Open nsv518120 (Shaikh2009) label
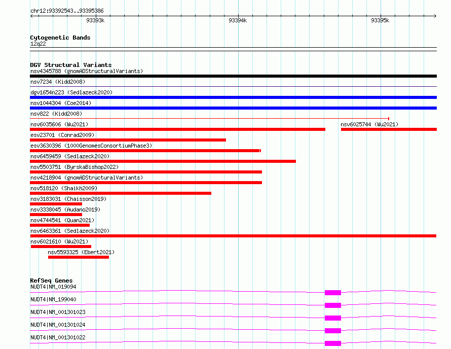The image size is (451, 349). coord(64,188)
